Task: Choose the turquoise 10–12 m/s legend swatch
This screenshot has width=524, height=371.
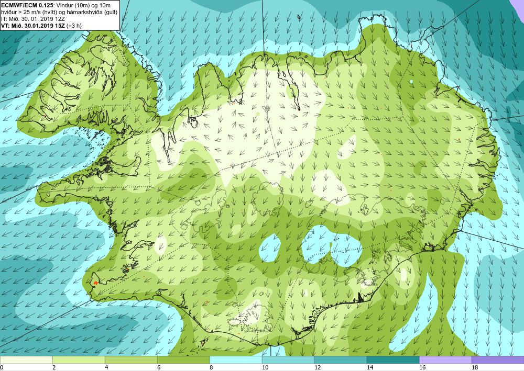Action: point(288,359)
